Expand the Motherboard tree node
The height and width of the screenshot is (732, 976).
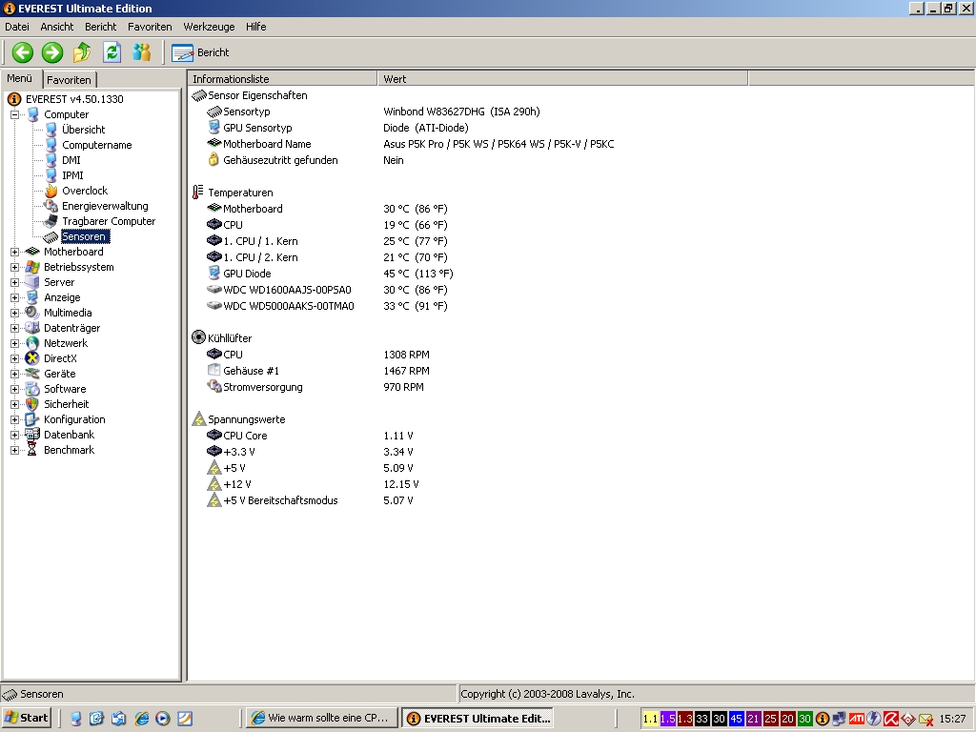[14, 252]
